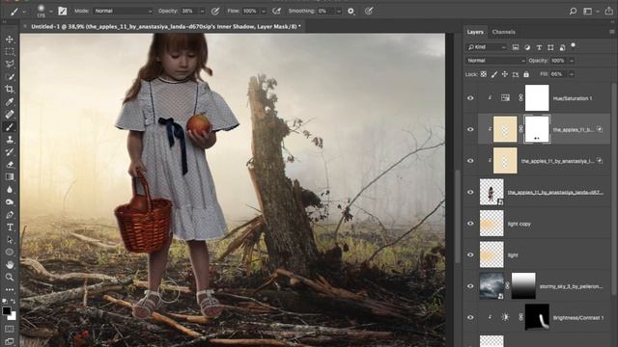Select the Healing Brush tool

pyautogui.click(x=10, y=115)
